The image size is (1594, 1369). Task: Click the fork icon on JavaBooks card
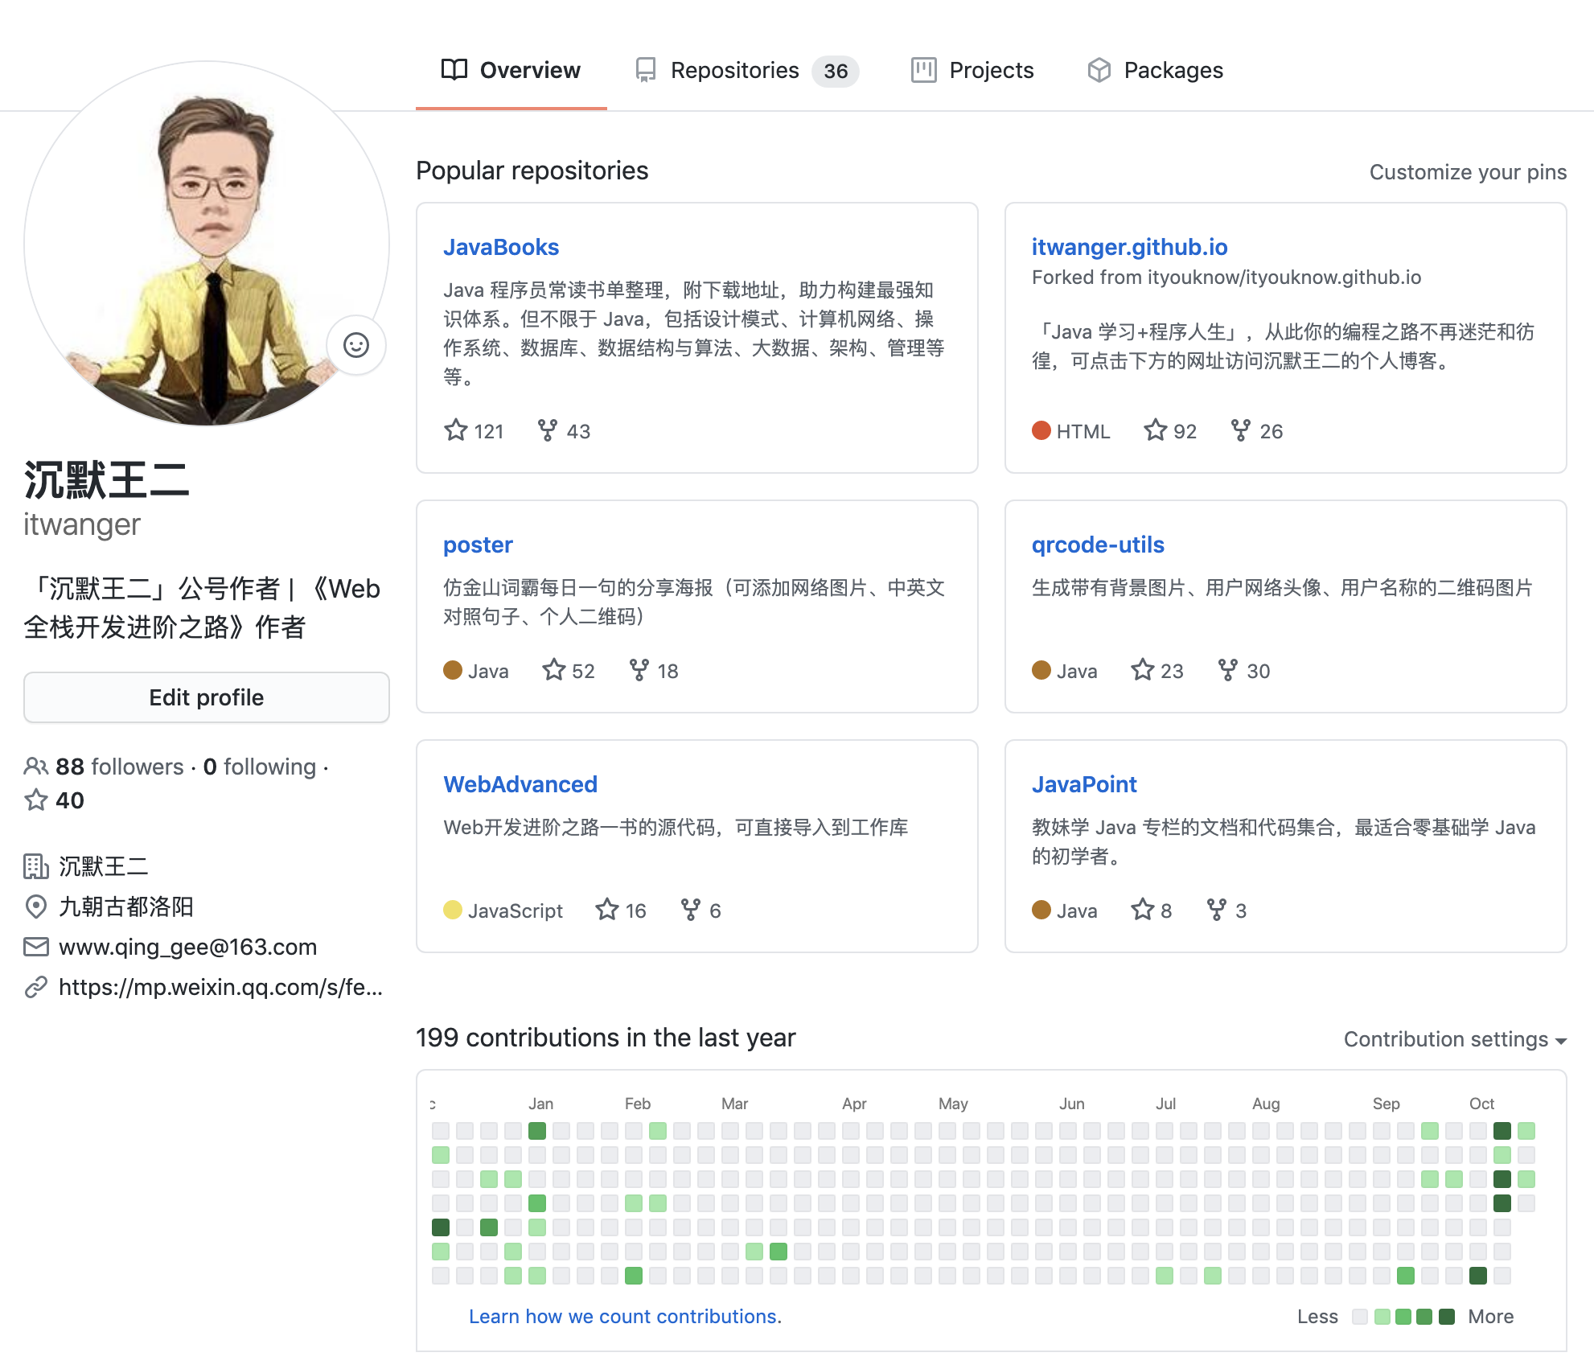(x=547, y=430)
